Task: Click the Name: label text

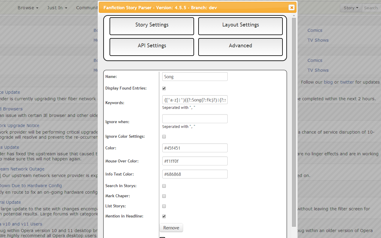Action: (x=111, y=76)
